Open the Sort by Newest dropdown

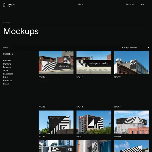pos(135,48)
